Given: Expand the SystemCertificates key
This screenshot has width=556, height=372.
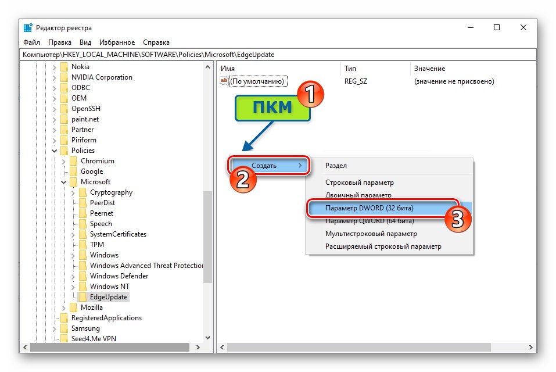Looking at the screenshot, I should coord(73,235).
